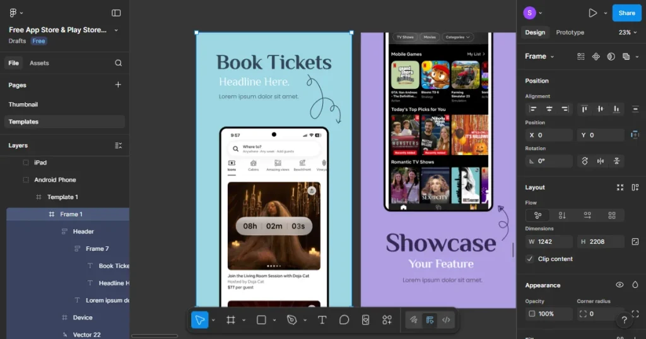Rotate 90 degrees icon
The height and width of the screenshot is (339, 646).
(x=585, y=161)
